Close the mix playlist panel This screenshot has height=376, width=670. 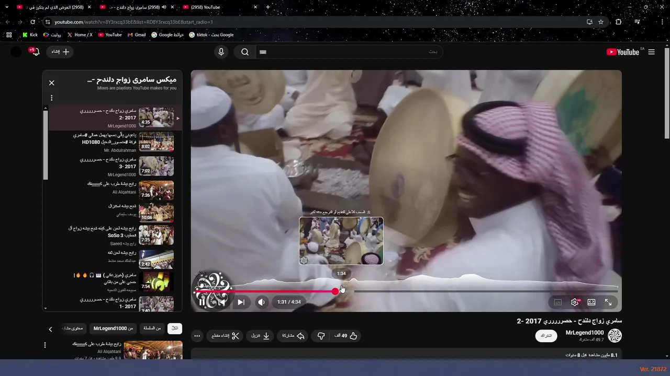(x=52, y=83)
